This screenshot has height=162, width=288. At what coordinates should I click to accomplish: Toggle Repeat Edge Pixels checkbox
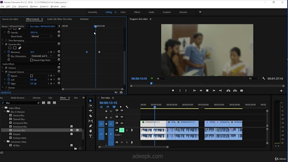tap(31, 60)
